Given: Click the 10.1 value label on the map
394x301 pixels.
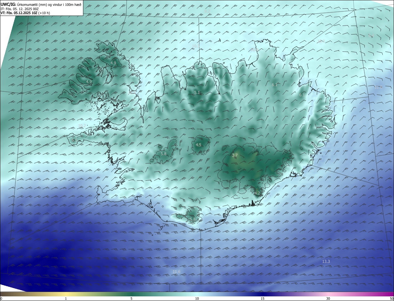Looking at the screenshot, I should (x=321, y=41).
